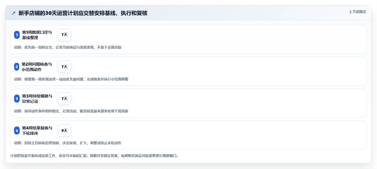Screen dimensions: 377x169
Task: Click the description starting 根据第一周发现
Action: (71, 79)
